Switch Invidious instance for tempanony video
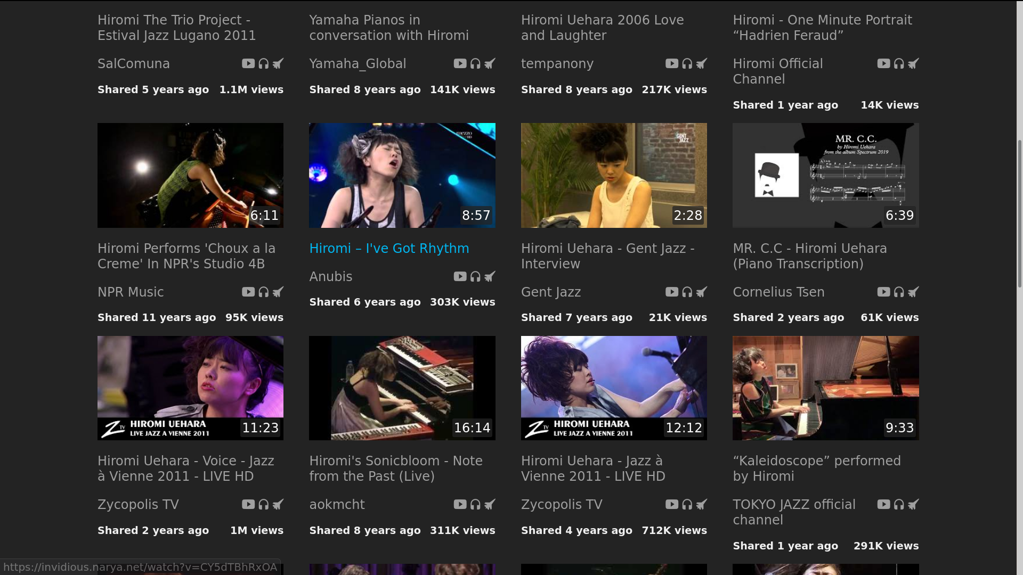 click(x=702, y=64)
